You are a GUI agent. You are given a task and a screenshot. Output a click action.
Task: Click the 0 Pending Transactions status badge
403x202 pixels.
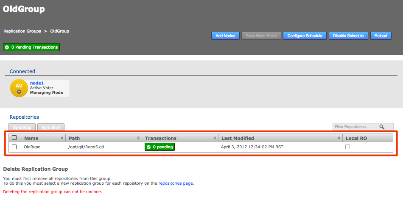(31, 47)
